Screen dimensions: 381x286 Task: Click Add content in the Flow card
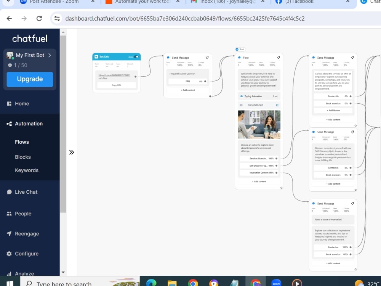259,182
